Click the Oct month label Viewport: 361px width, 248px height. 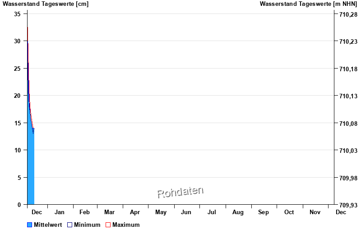point(289,212)
